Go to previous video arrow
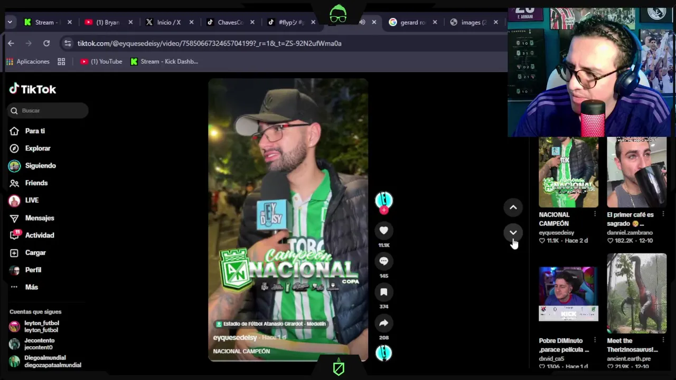Screen dimensions: 676x380 [513, 207]
